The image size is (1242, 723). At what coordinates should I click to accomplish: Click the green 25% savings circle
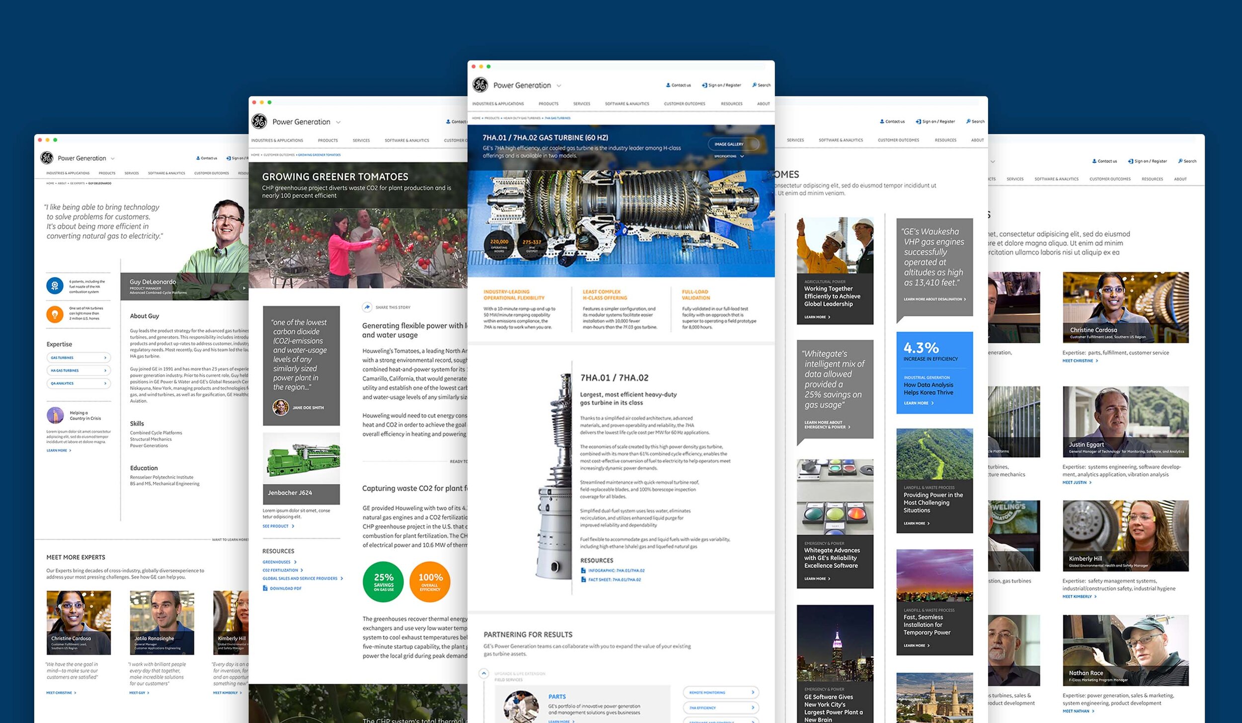coord(383,581)
